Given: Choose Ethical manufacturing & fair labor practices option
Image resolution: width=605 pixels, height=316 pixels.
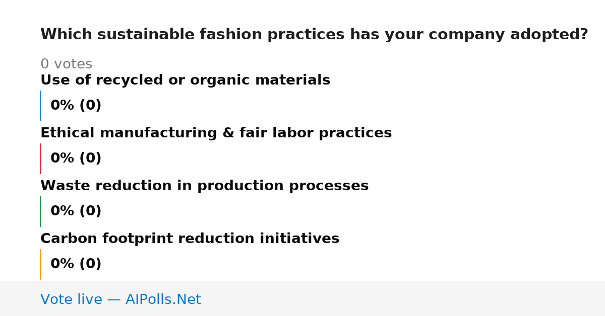Looking at the screenshot, I should [216, 133].
